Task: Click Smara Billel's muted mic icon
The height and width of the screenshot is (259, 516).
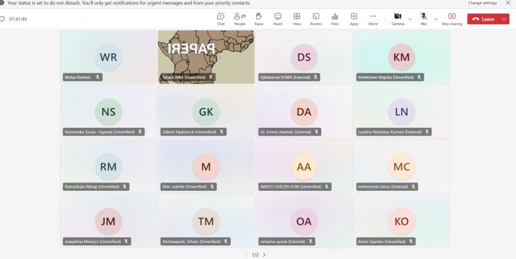Action: coord(211,77)
